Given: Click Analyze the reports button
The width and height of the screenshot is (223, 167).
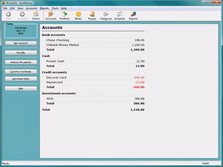Looking at the screenshot, I should (x=21, y=62).
